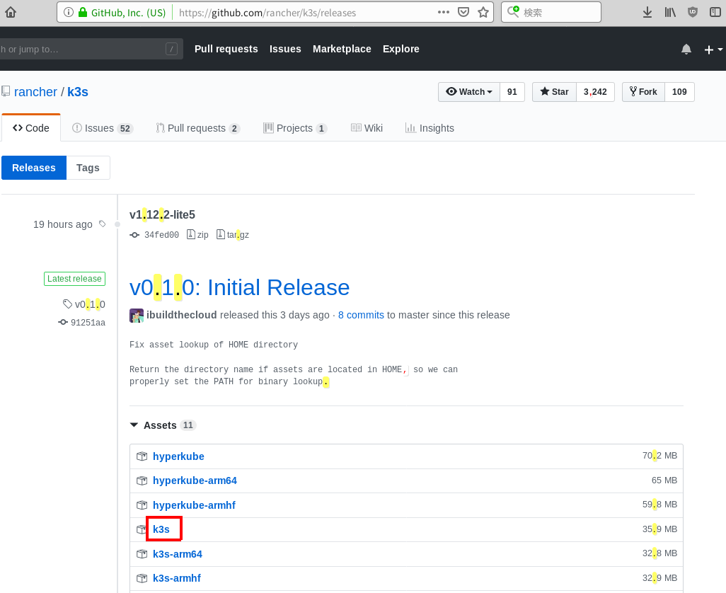Download the hyperkube asset
The height and width of the screenshot is (593, 726).
[179, 456]
